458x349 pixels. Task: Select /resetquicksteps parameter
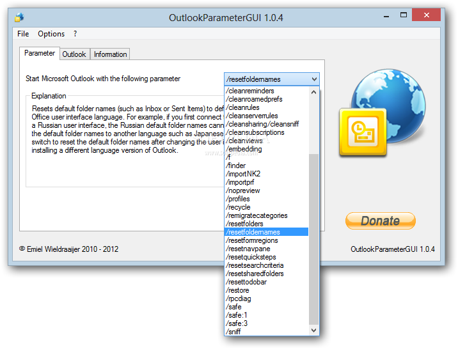(x=266, y=257)
